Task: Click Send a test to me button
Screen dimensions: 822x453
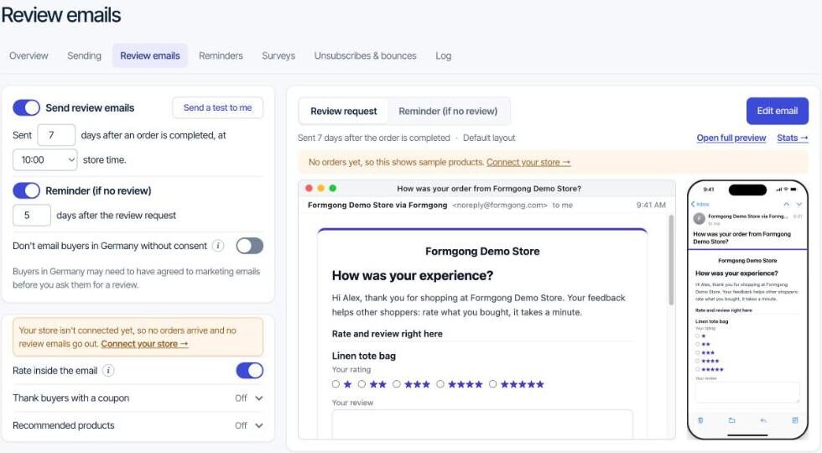Action: [217, 107]
